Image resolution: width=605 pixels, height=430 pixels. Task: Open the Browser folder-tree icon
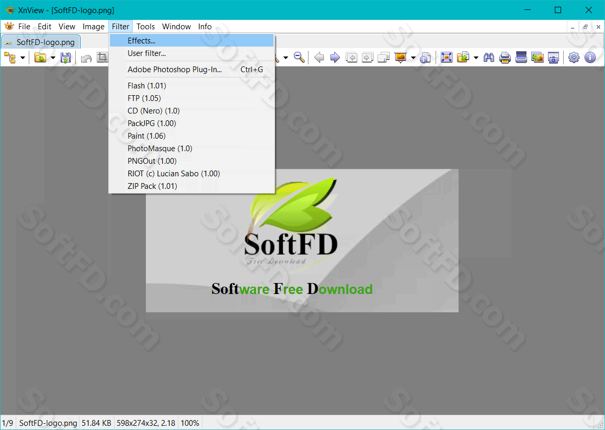9,58
